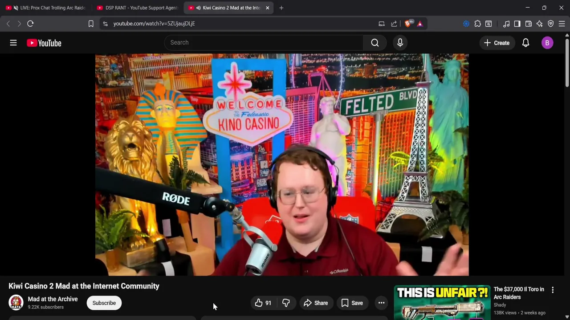
Task: Reload the page in browser
Action: point(30,24)
